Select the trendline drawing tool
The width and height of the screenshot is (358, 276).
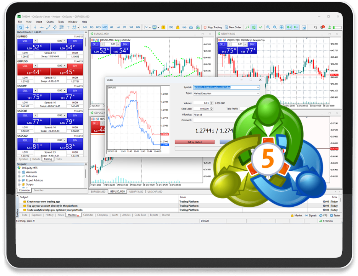pyautogui.click(x=48, y=28)
